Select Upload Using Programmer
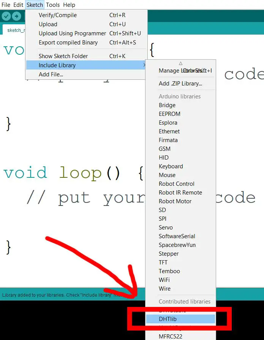Image resolution: width=264 pixels, height=340 pixels. 86,33
